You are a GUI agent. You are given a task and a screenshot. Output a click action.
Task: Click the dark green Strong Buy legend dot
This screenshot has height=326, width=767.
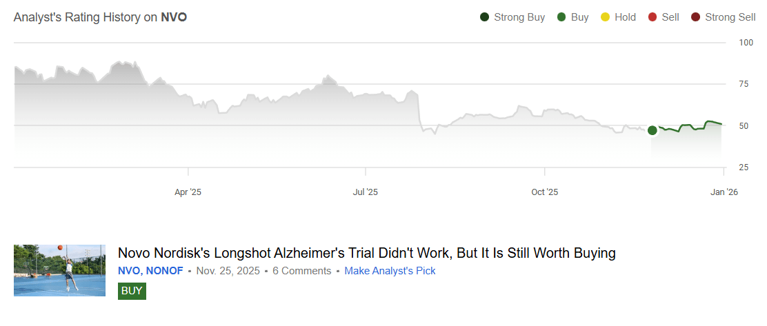point(485,17)
